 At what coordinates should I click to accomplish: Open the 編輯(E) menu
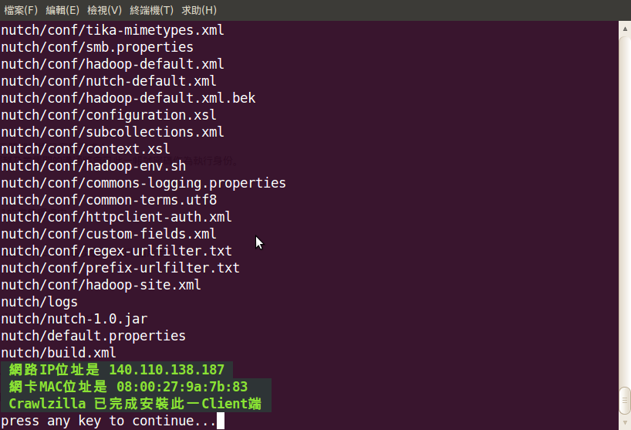coord(62,10)
